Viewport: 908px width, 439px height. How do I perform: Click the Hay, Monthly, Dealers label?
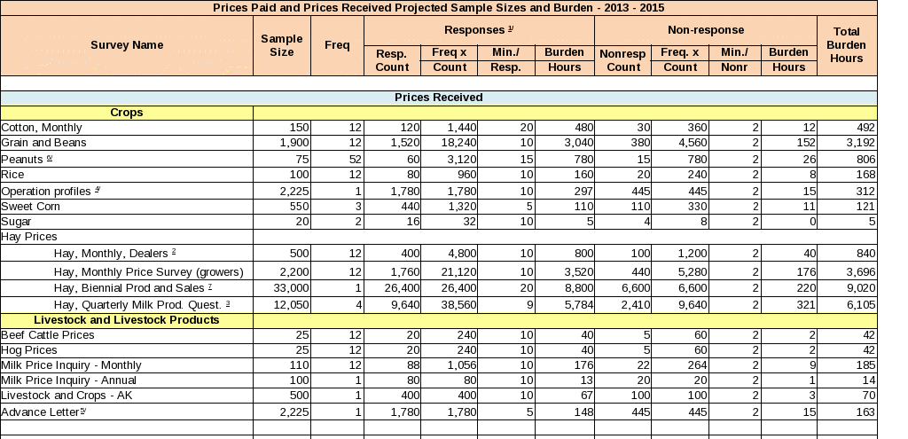click(111, 253)
